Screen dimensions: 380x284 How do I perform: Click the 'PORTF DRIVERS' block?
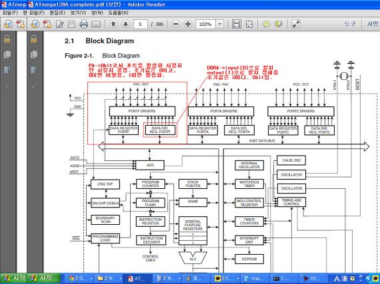(142, 111)
